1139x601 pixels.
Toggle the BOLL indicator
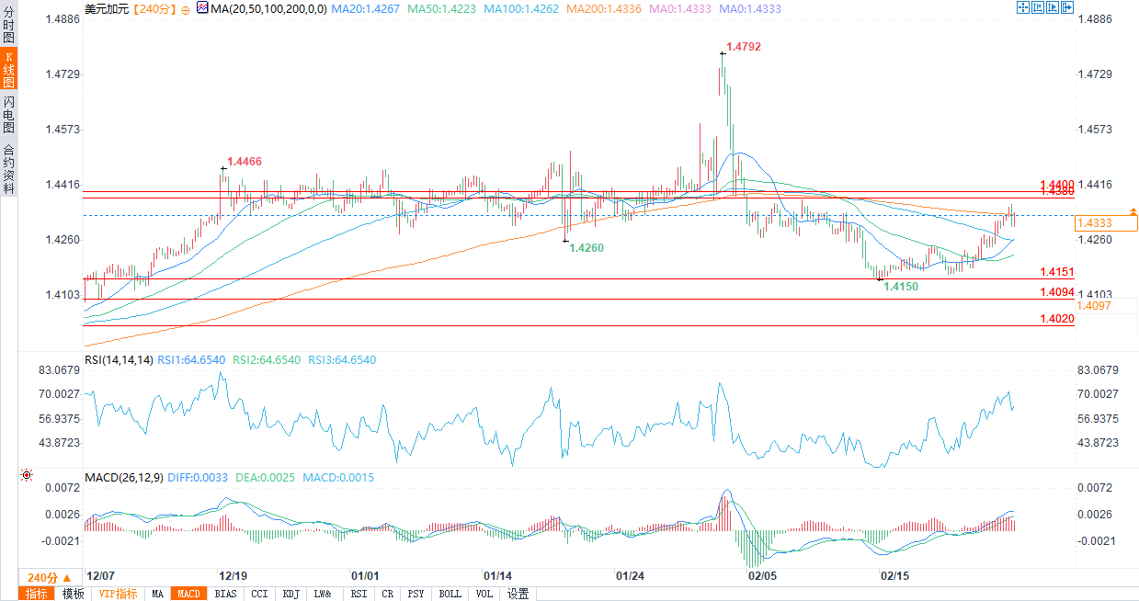(450, 594)
